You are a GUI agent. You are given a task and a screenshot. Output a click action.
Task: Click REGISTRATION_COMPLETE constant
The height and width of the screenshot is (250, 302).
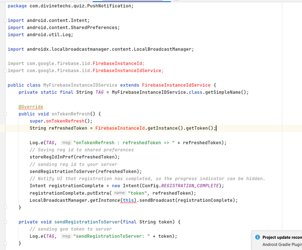tap(190, 186)
